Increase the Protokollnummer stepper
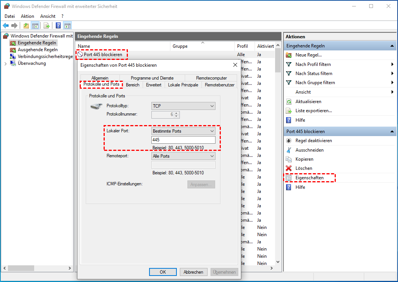 176,113
